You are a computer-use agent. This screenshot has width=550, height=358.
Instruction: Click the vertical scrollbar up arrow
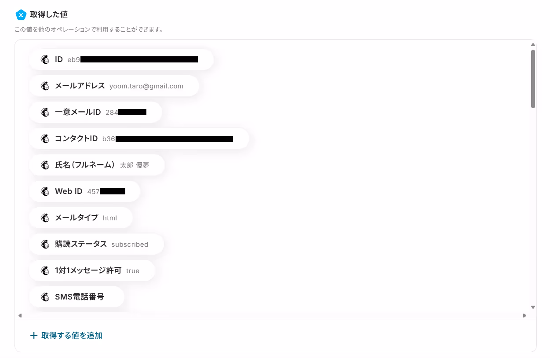533,44
